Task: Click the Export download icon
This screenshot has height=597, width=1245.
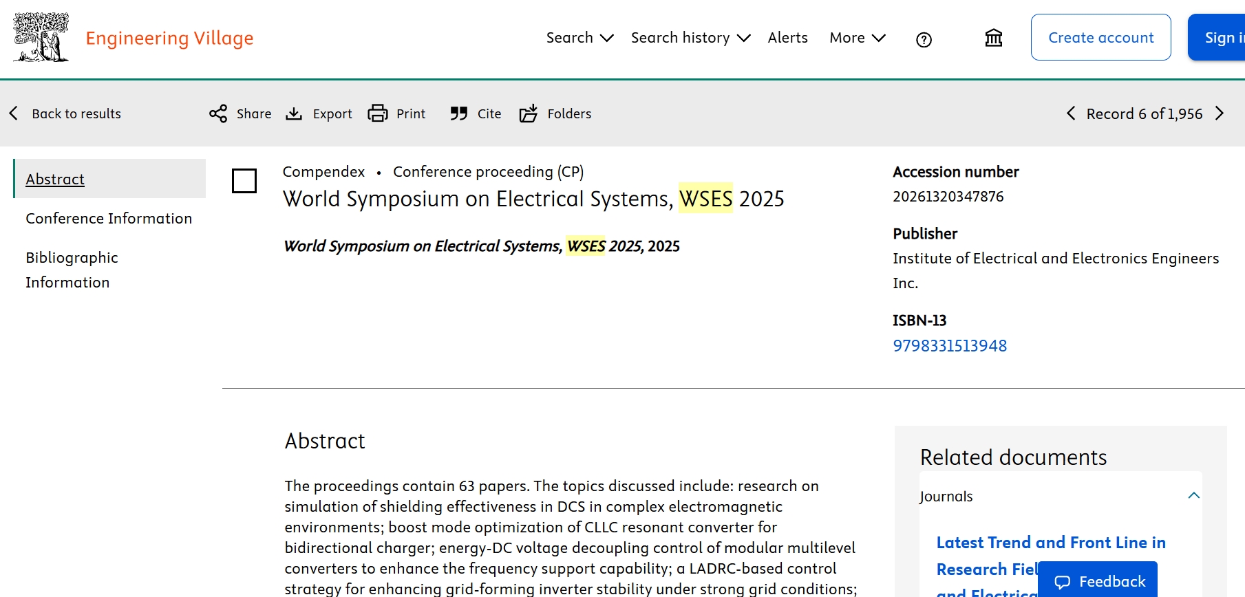Action: point(294,113)
